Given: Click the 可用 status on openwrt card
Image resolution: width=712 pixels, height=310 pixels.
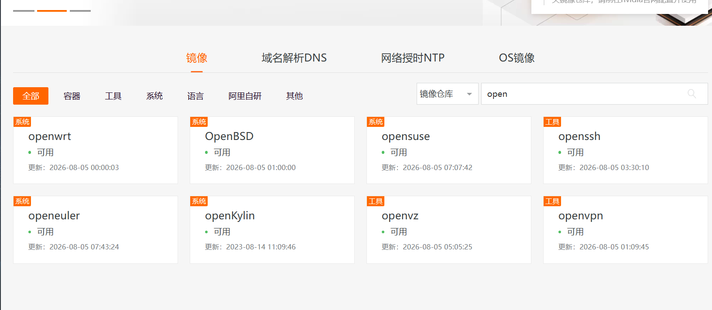Looking at the screenshot, I should (x=45, y=153).
